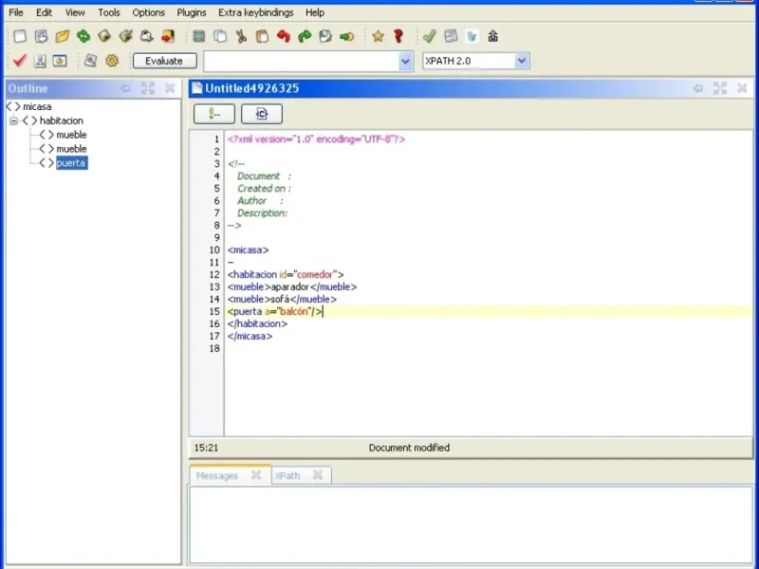Viewport: 759px width, 569px height.
Task: Click the orange gear settings icon
Action: click(x=112, y=61)
